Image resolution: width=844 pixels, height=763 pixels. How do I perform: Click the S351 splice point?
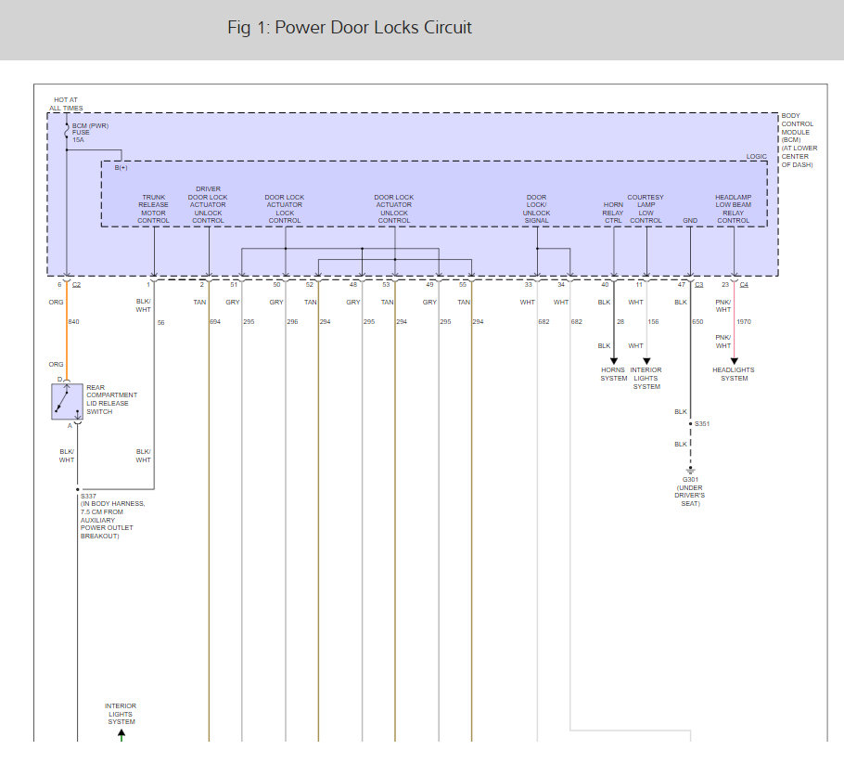point(691,424)
